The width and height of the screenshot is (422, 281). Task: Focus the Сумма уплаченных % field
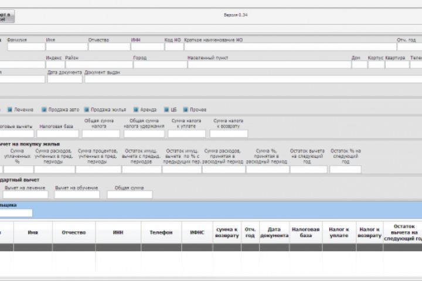[x=19, y=169]
